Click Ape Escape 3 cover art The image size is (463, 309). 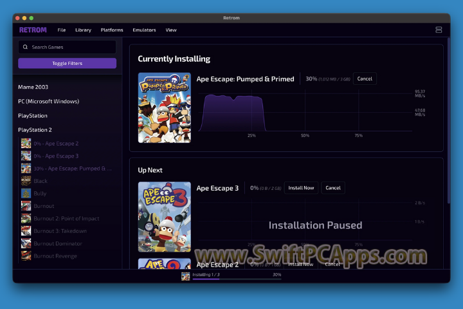[x=165, y=217]
